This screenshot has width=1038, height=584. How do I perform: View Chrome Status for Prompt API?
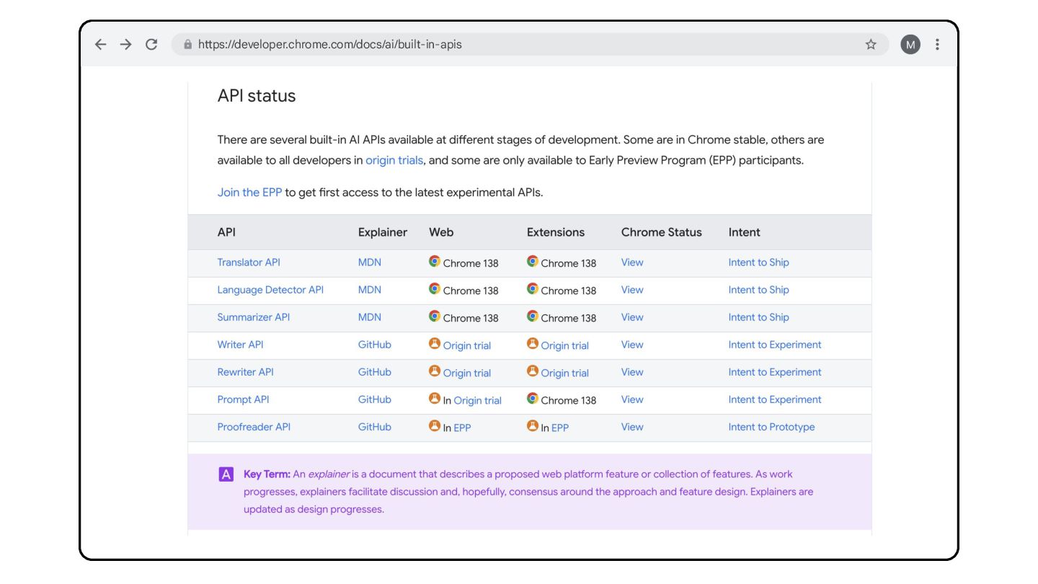click(x=632, y=399)
